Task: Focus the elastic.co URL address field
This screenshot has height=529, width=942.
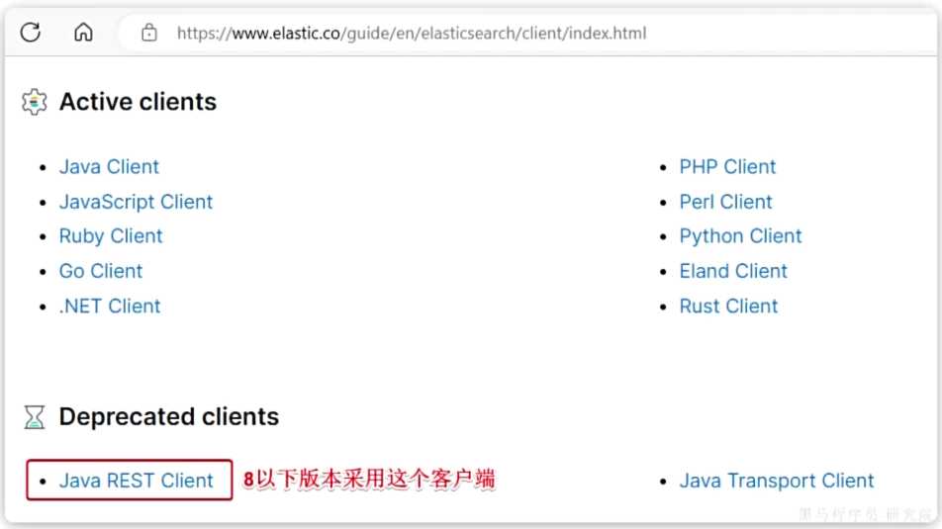Action: pos(411,33)
